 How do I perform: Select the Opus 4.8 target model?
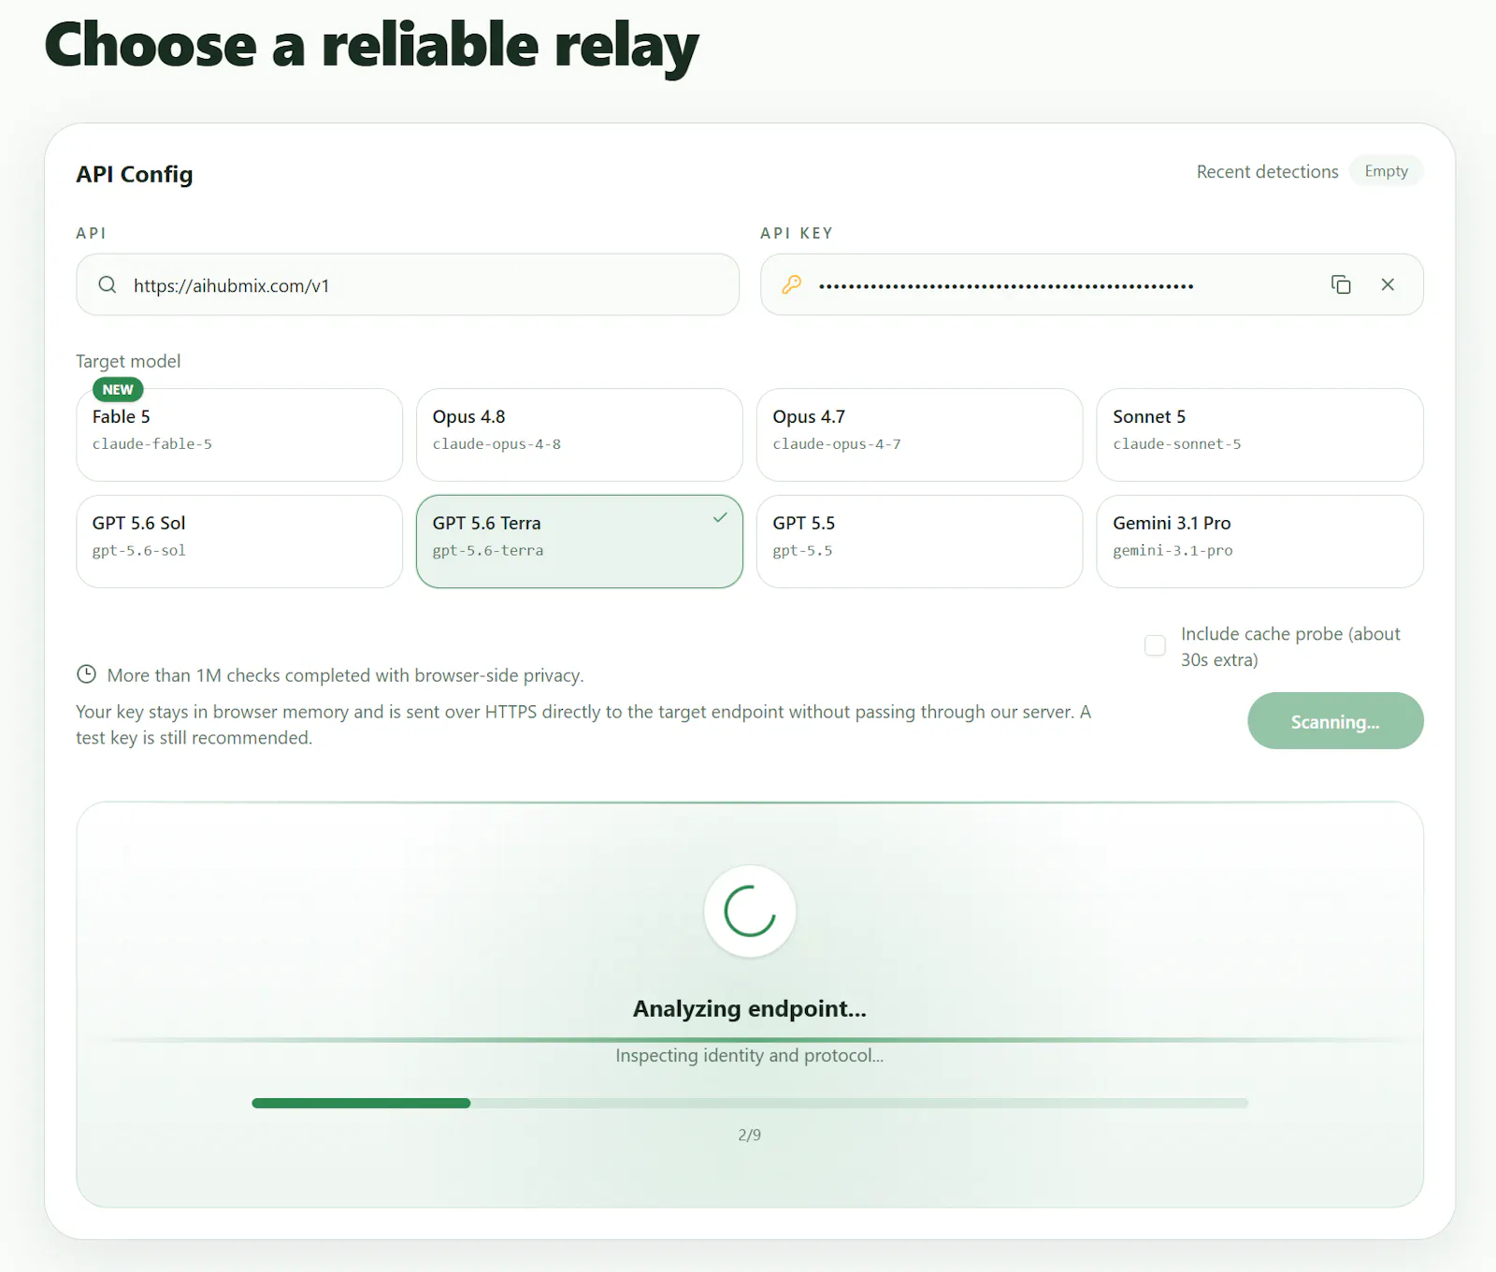pos(580,435)
